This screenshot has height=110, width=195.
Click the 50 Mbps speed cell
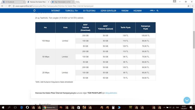coord(46,57)
